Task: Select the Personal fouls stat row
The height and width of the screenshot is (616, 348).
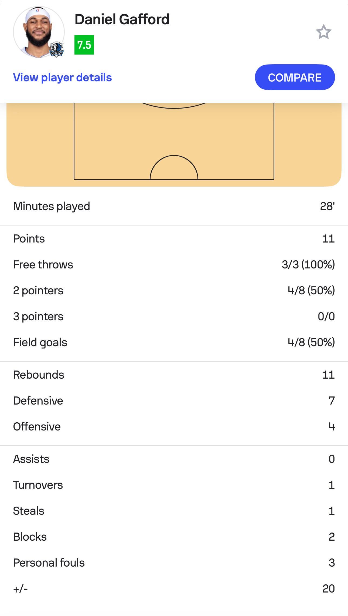Action: point(174,563)
